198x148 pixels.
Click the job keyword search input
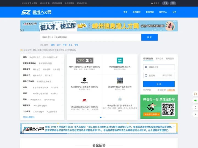(x=91, y=37)
